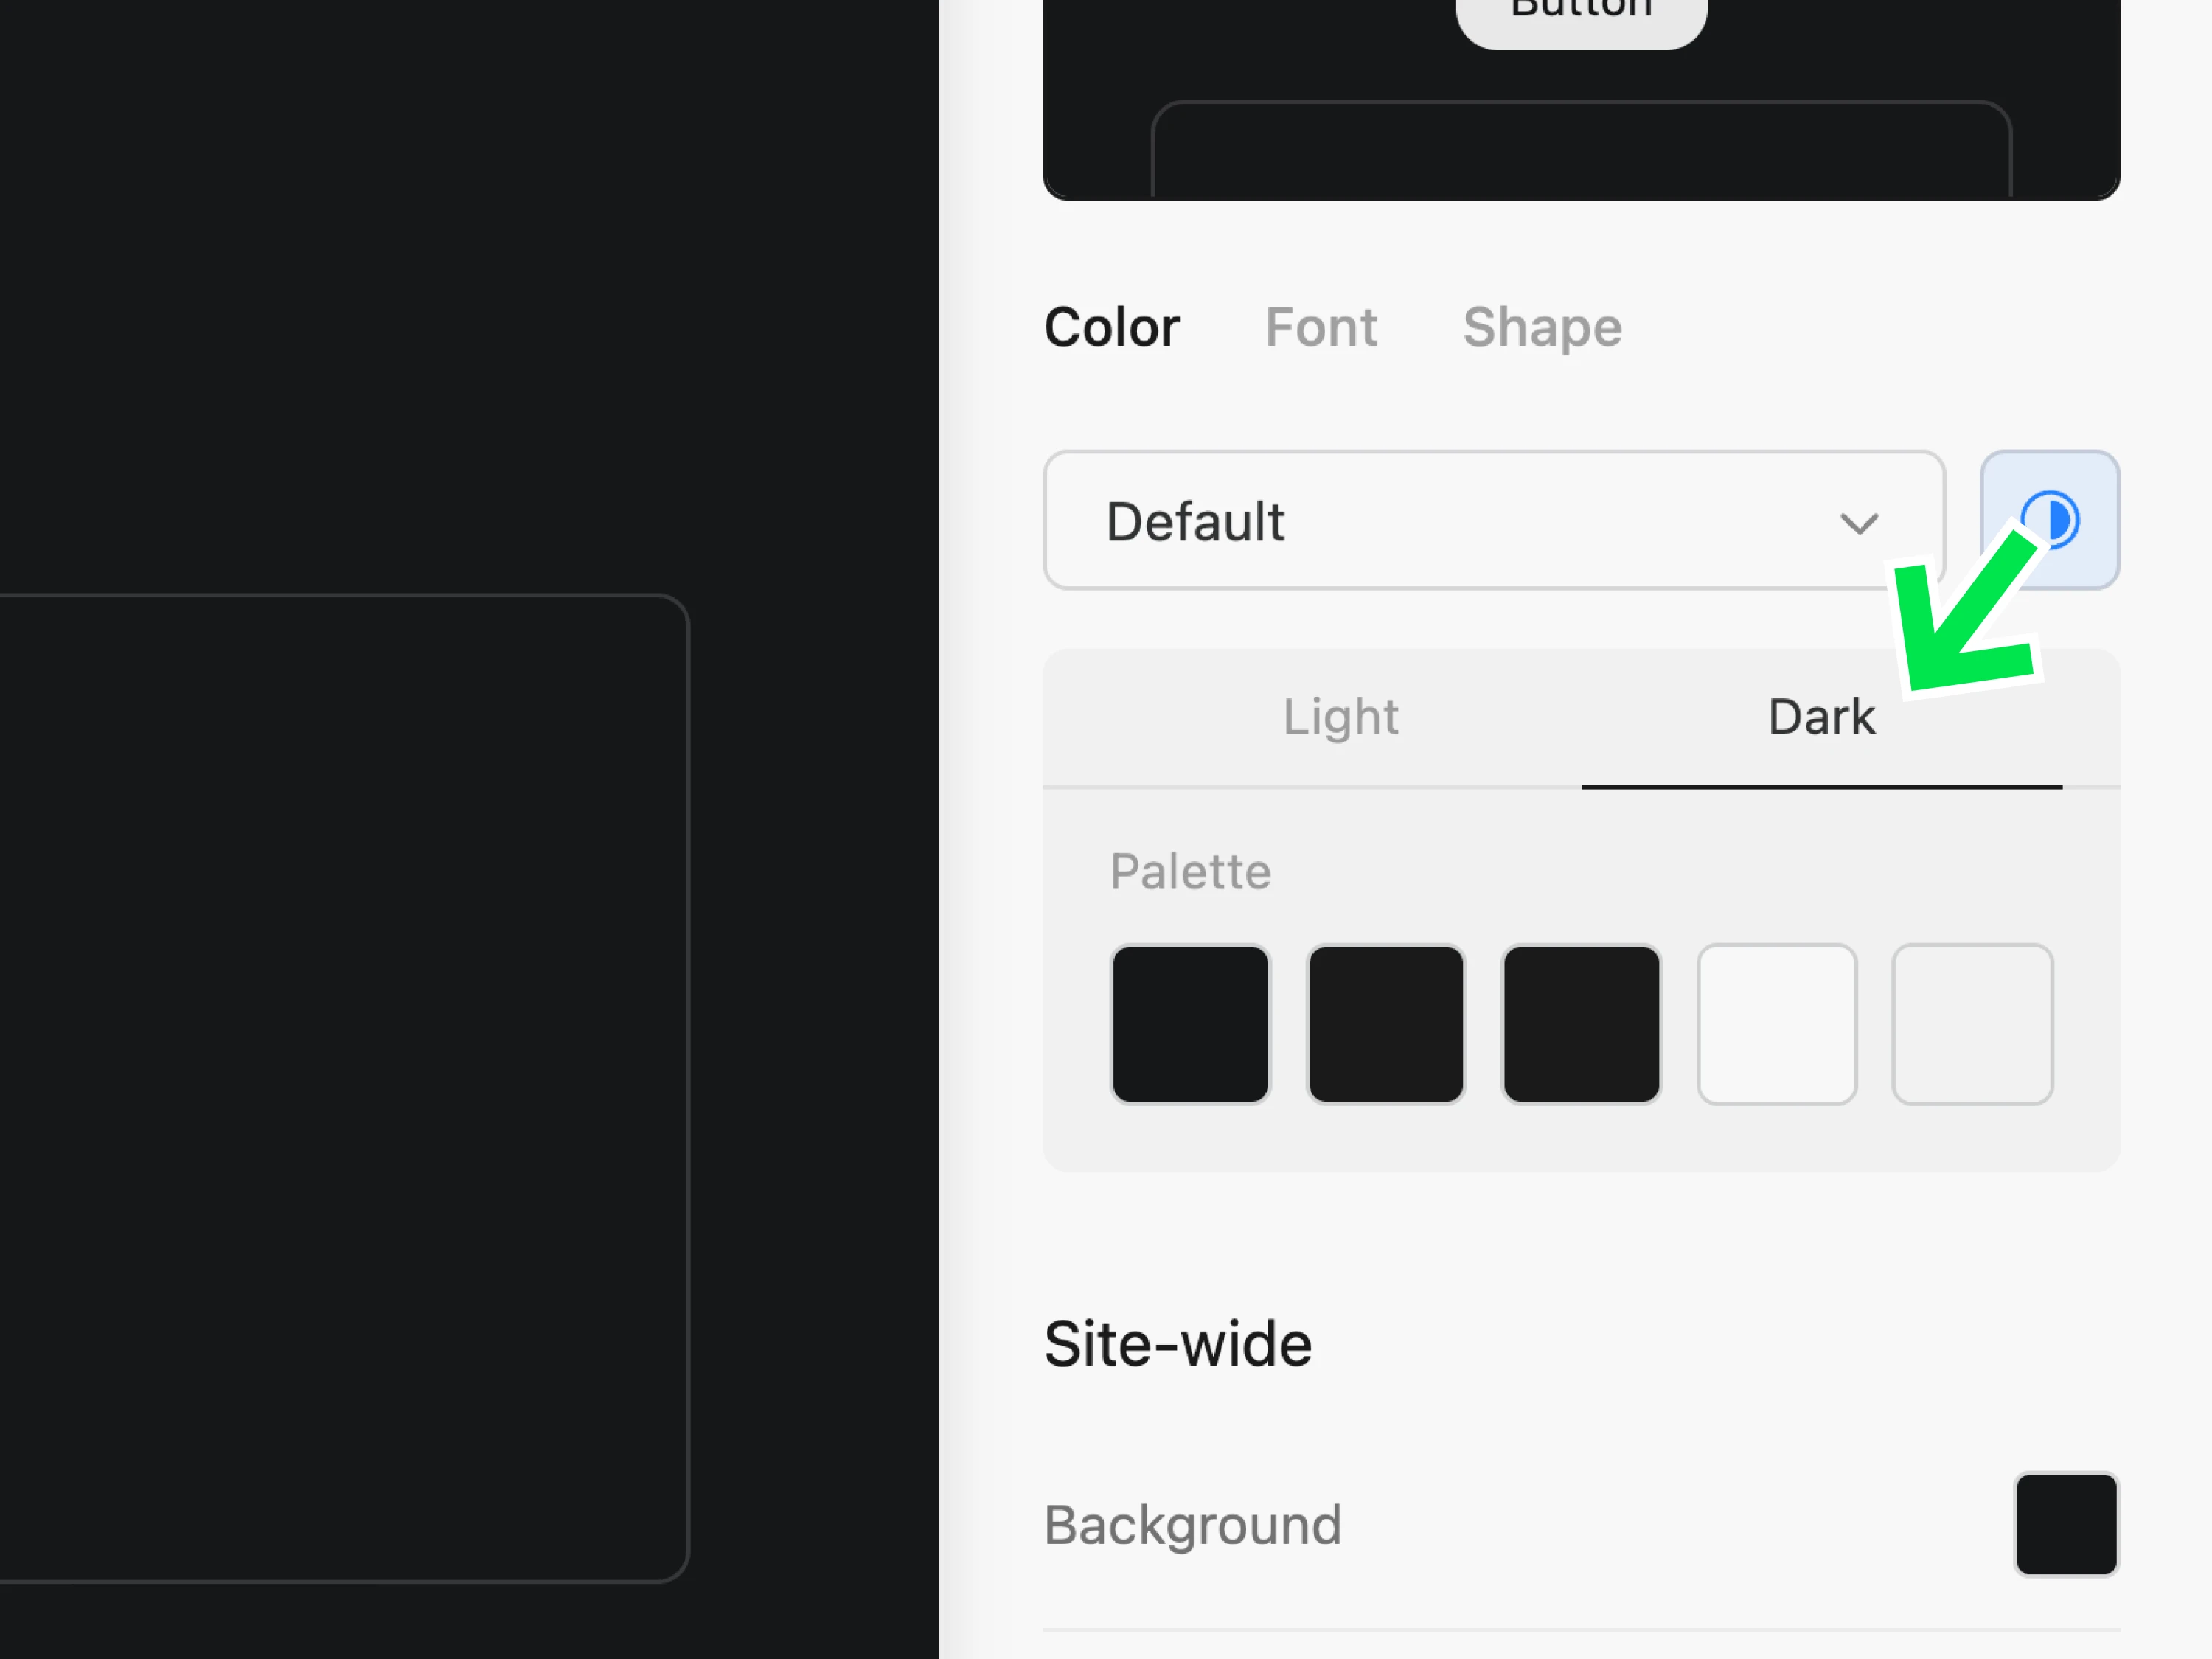The image size is (2212, 1659).
Task: Switch to the Color tab
Action: point(1111,327)
